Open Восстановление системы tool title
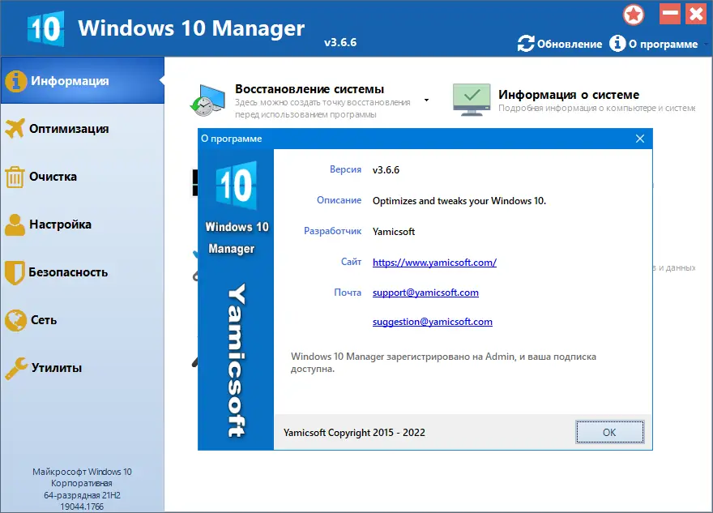Viewport: 713px width, 513px height. pyautogui.click(x=310, y=89)
